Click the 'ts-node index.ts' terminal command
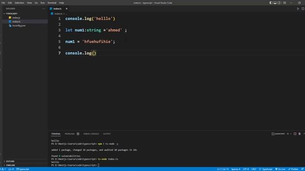Viewport: 305px width, 171px height. [x=108, y=159]
